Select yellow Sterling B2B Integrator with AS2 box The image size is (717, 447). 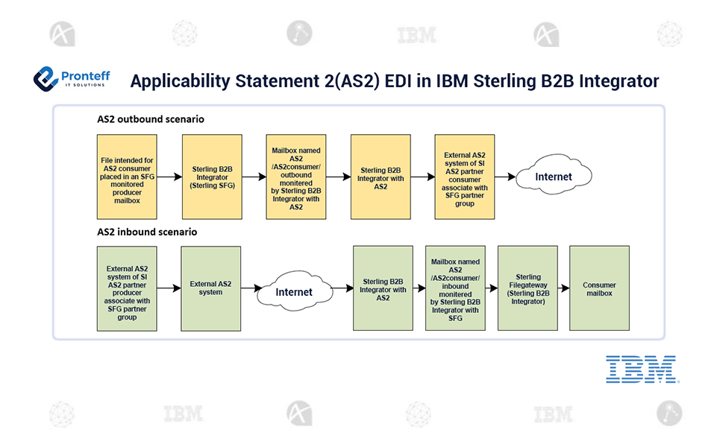coord(381,177)
